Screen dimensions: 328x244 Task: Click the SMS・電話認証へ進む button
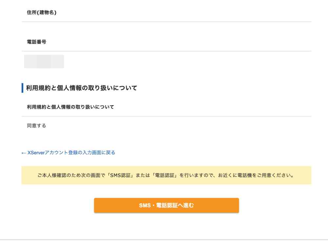coord(166,205)
